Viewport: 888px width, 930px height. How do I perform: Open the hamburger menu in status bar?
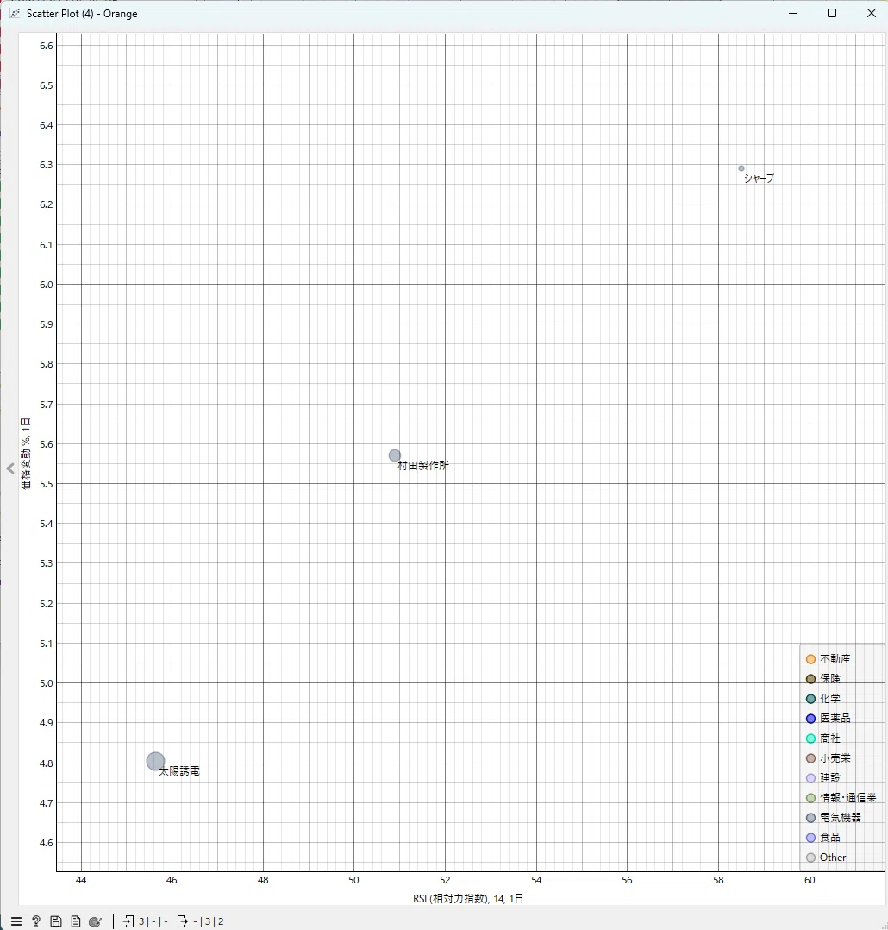(x=16, y=921)
